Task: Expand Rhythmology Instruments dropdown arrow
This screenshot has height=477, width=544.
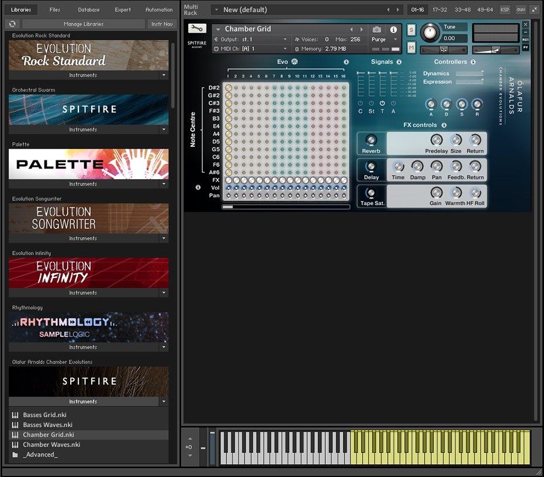Action: 164,347
